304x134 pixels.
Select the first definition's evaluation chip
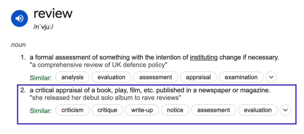112,77
